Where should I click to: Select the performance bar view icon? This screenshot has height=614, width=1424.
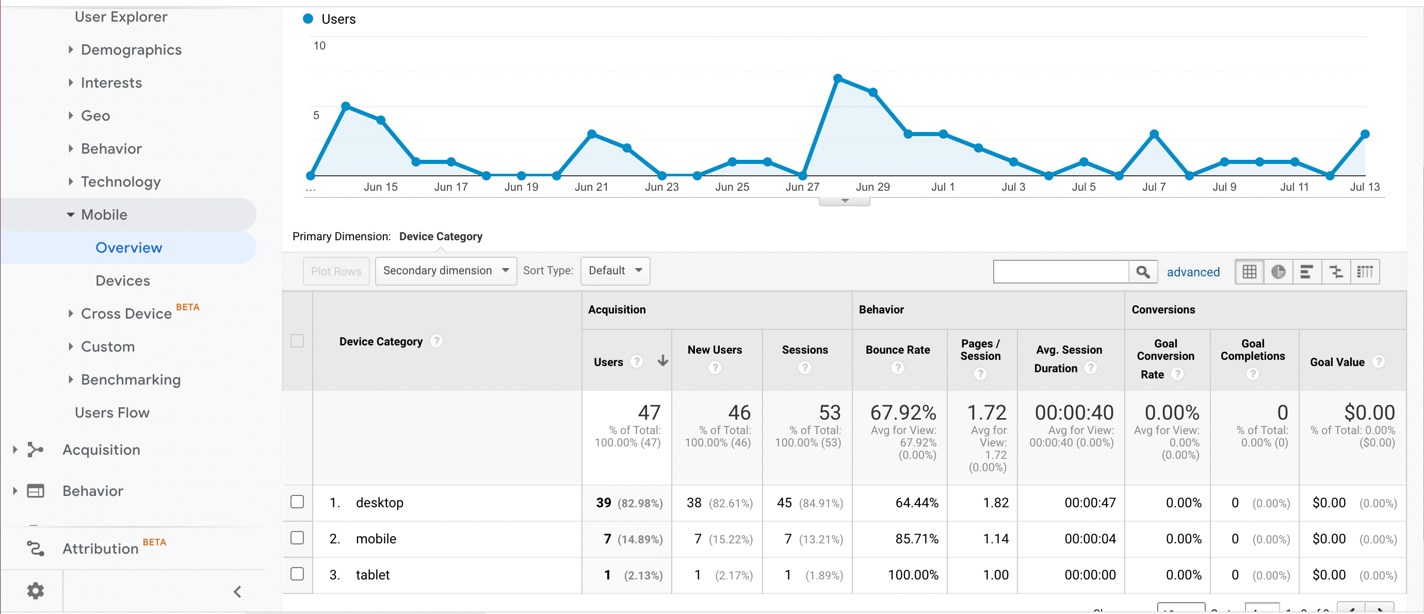(x=1307, y=272)
